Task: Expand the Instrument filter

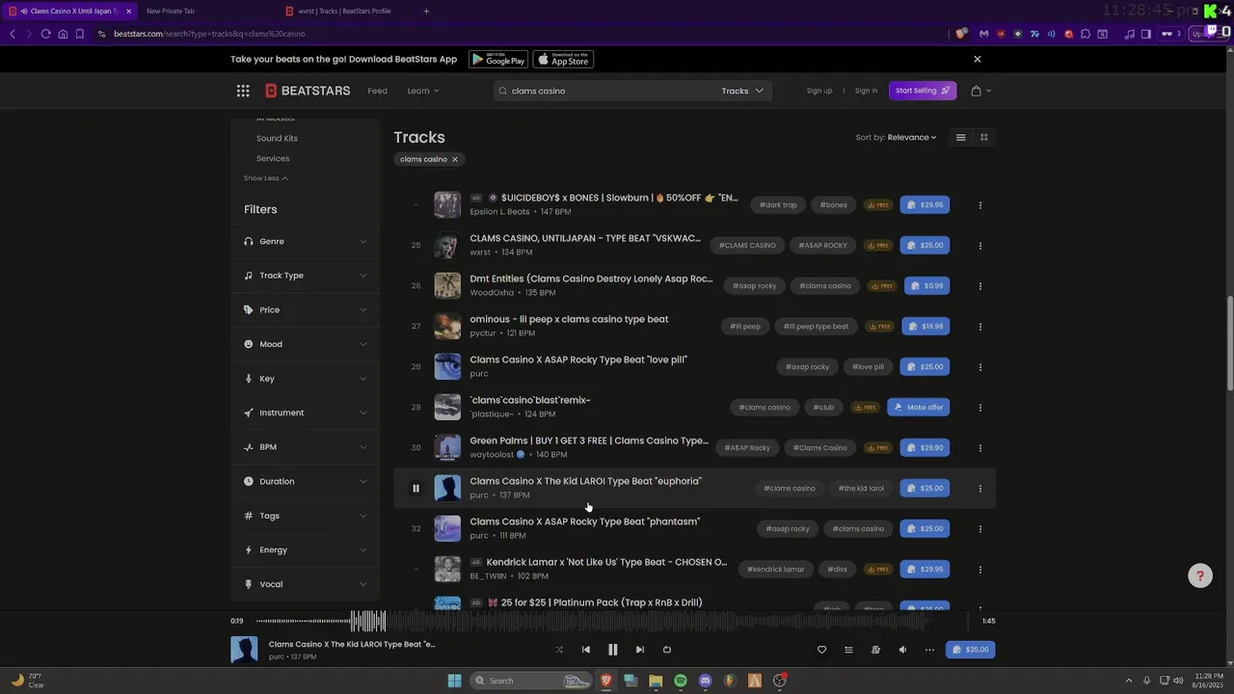Action: click(305, 413)
